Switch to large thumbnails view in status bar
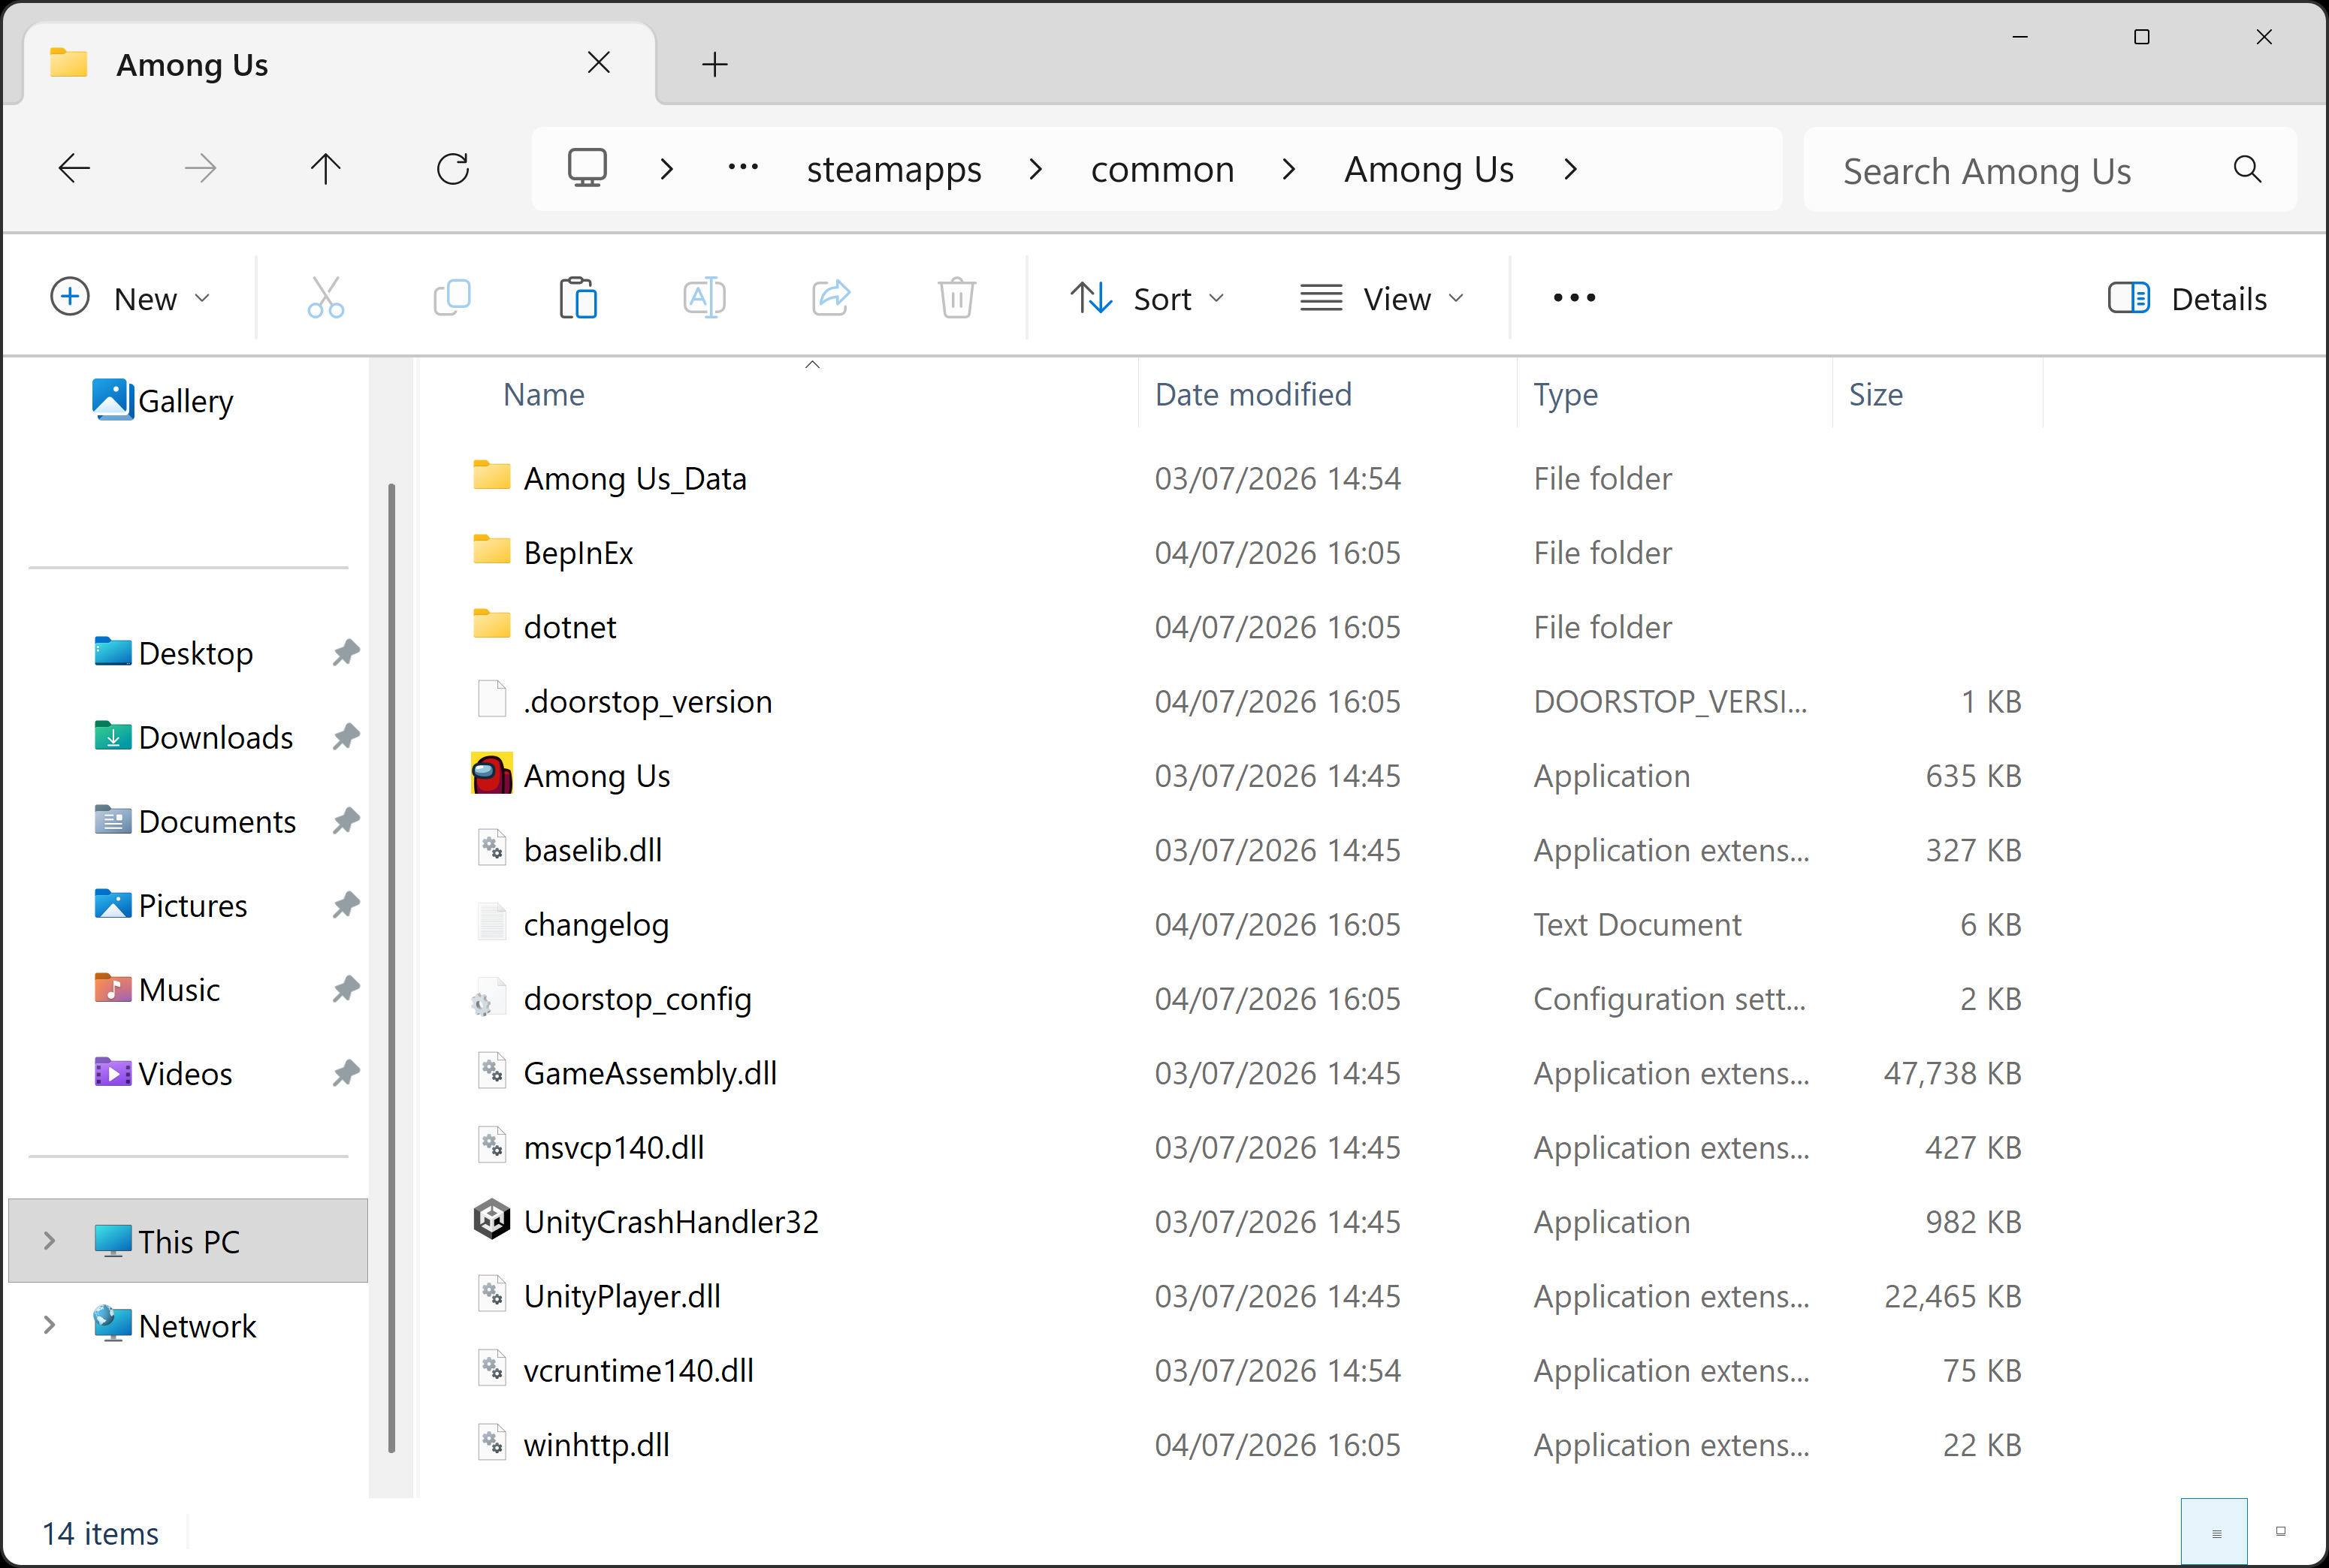The width and height of the screenshot is (2329, 1568). pos(2281,1533)
